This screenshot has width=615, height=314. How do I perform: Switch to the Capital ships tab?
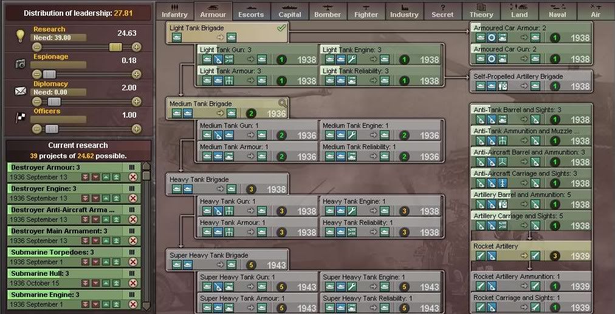pos(290,11)
